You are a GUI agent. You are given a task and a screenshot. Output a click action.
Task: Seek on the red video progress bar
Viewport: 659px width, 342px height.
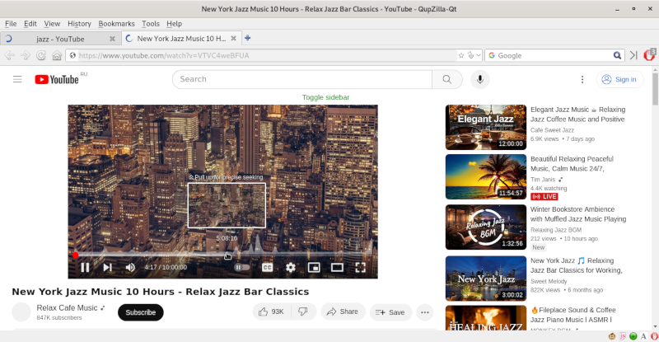(222, 255)
